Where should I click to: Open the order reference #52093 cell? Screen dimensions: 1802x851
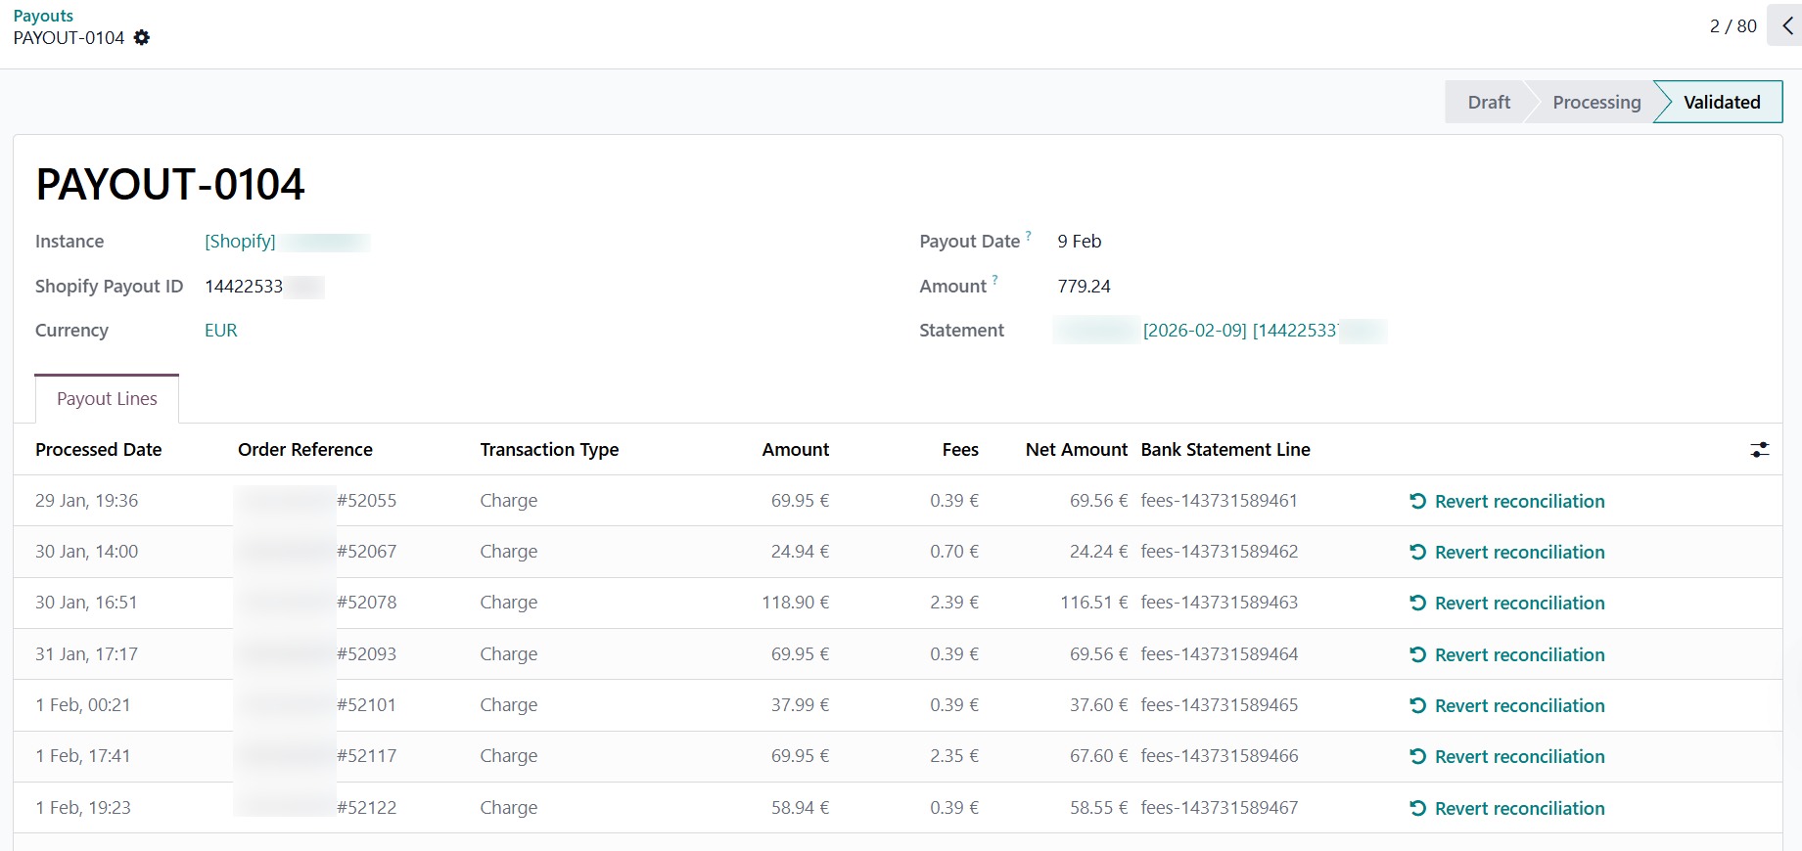[366, 653]
